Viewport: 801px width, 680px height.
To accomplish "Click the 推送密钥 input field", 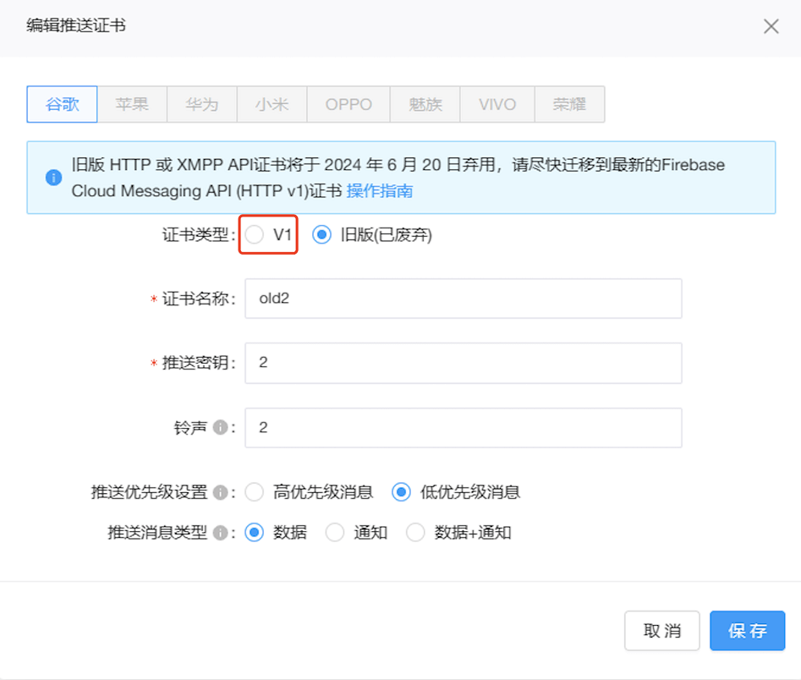I will tap(463, 363).
